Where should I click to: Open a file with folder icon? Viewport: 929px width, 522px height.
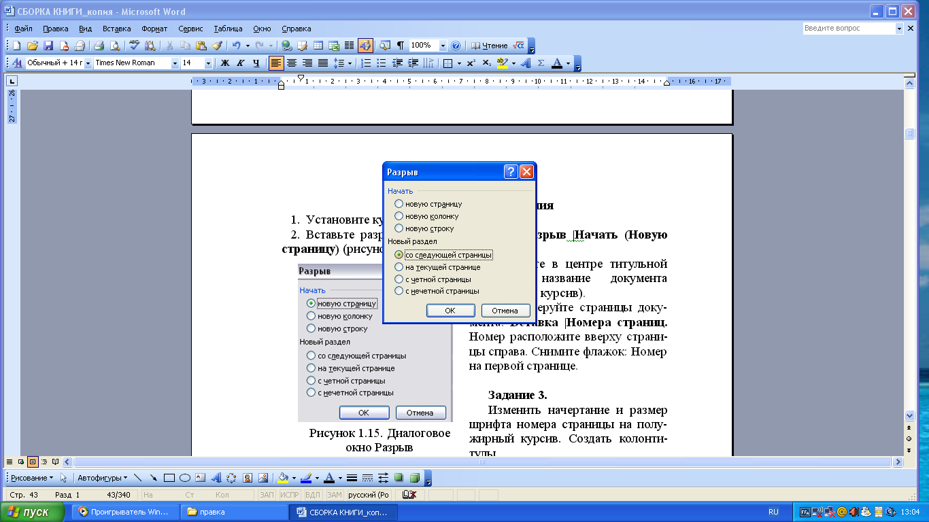pyautogui.click(x=32, y=46)
